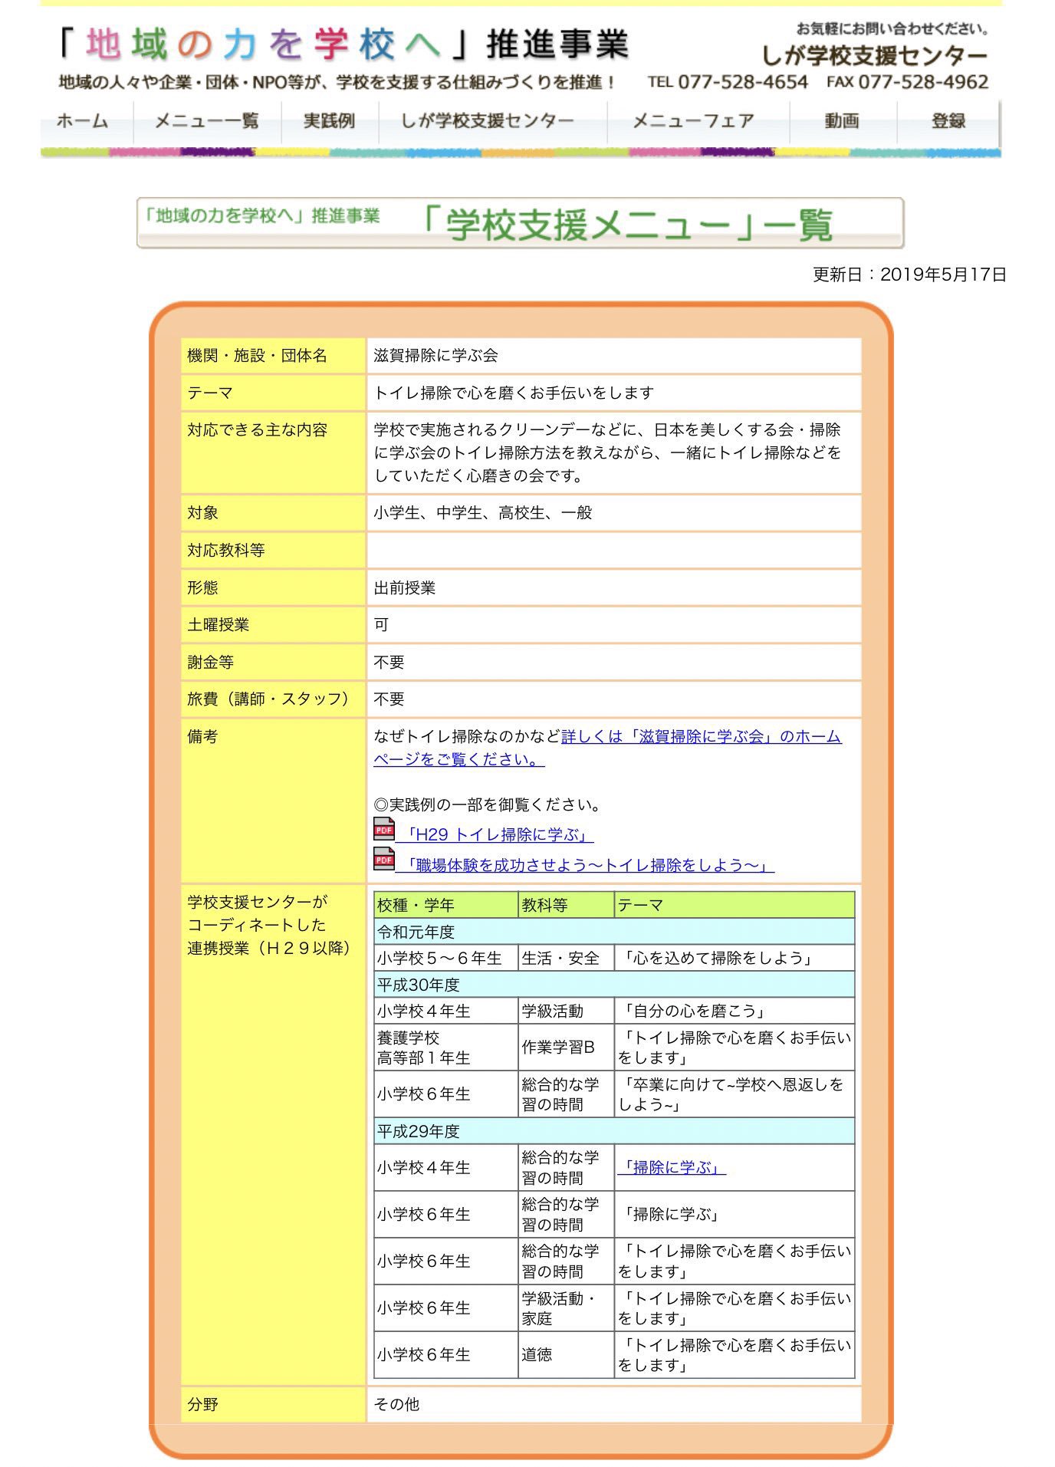Click the 作業学習B subject cell
The width and height of the screenshot is (1055, 1467).
pos(567,1048)
